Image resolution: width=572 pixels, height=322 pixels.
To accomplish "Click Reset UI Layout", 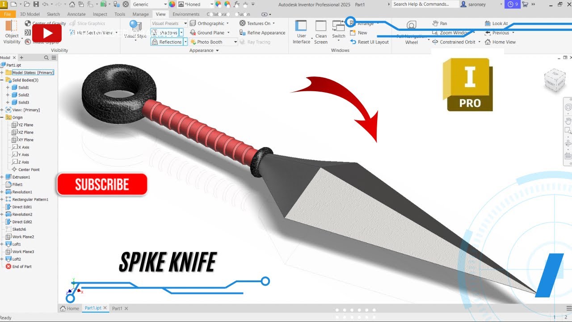I will click(x=370, y=42).
